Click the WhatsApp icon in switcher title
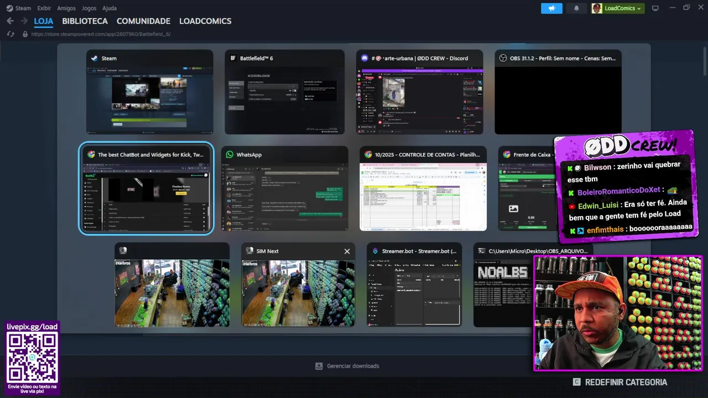Viewport: 708px width, 398px height. pos(230,155)
